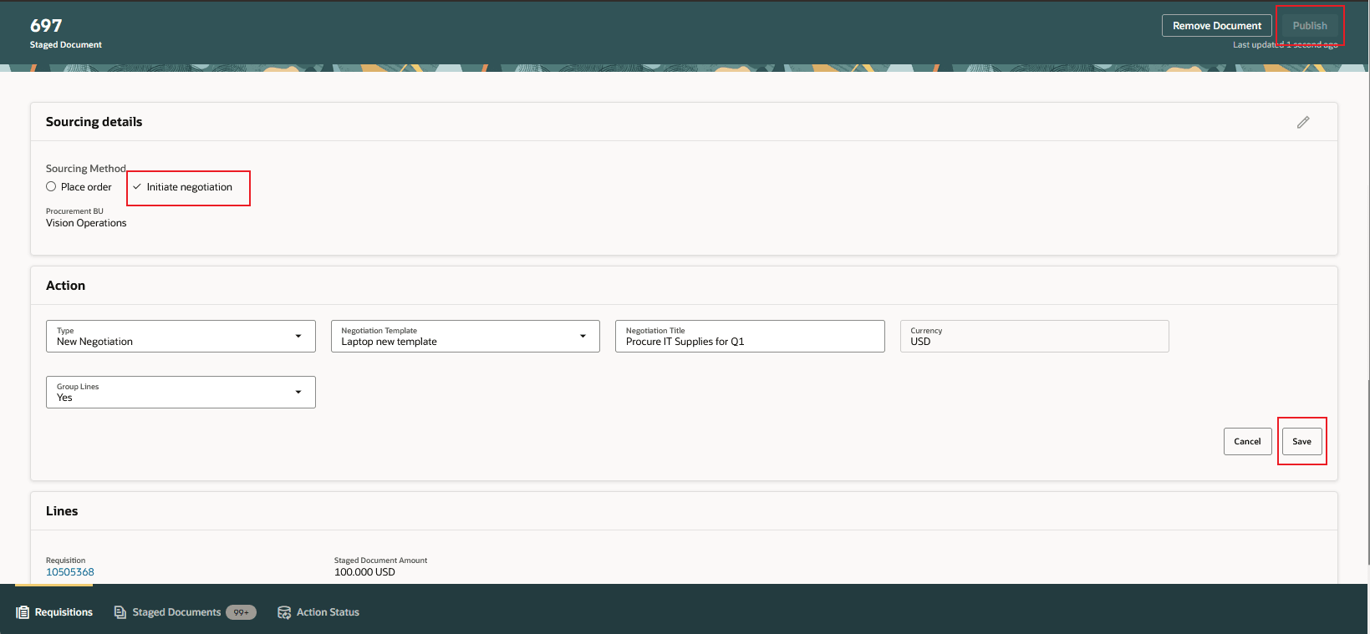
Task: Cancel the action changes
Action: 1248,442
